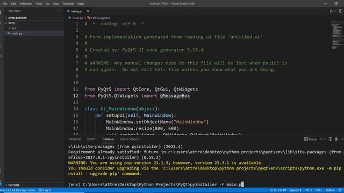The image size is (344, 193).
Task: Click line number 14 in the gutter
Action: (76, 109)
